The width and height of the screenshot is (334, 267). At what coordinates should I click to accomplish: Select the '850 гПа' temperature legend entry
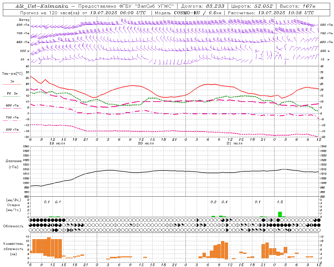coord(12,106)
